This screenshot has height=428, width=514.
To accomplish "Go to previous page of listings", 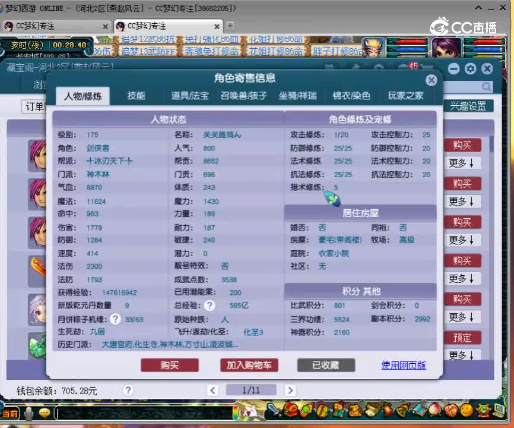I will click(212, 391).
